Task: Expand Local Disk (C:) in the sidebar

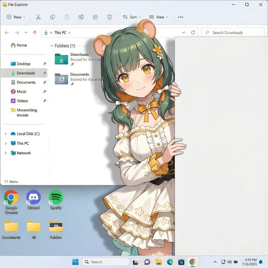Action: pos(6,133)
